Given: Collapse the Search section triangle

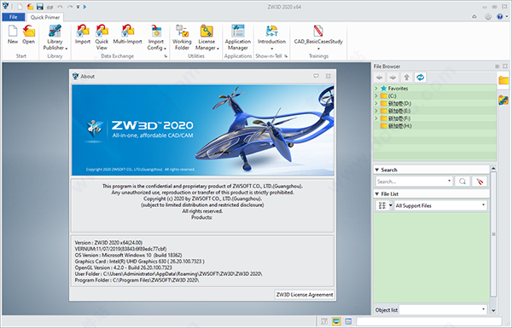Looking at the screenshot, I should 377,170.
